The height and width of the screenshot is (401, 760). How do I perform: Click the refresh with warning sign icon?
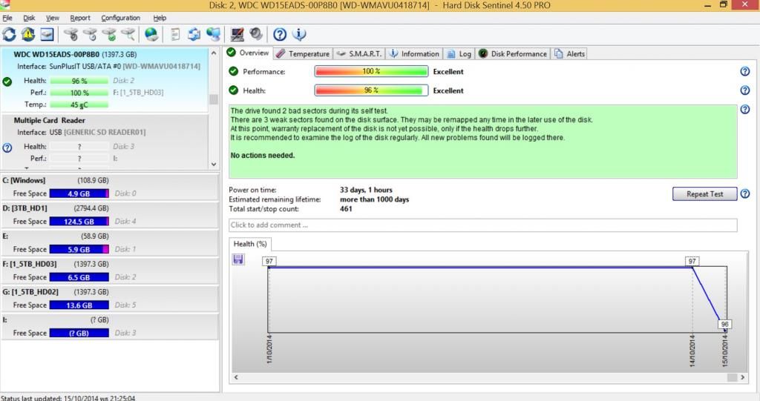[x=28, y=34]
